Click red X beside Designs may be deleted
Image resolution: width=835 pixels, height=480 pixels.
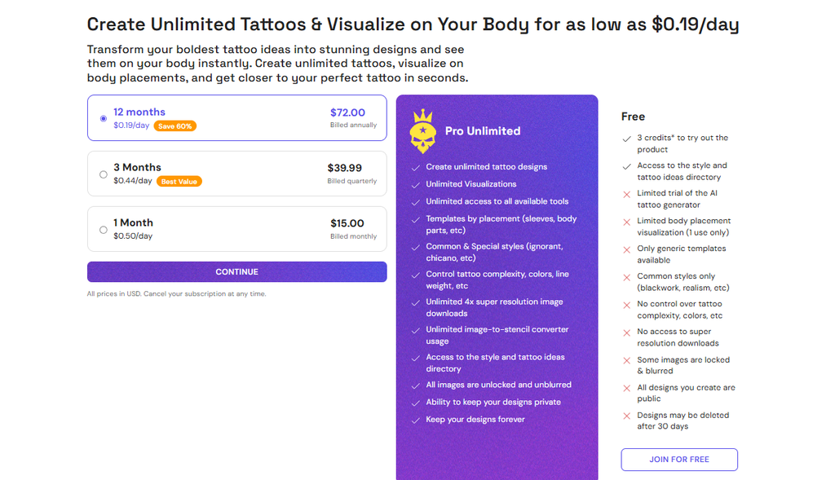pos(627,416)
